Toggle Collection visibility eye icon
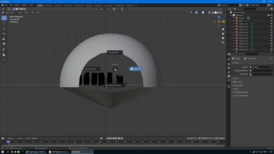The width and height of the screenshot is (274, 154). click(271, 15)
